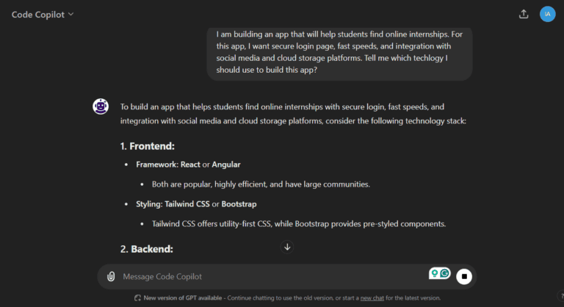Click the Code Copilot robot avatar
Viewport: 564px width, 307px height.
[x=101, y=106]
